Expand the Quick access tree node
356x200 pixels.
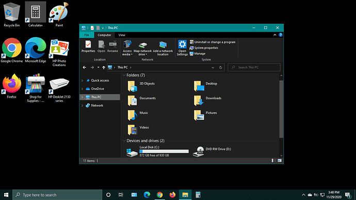[82, 81]
